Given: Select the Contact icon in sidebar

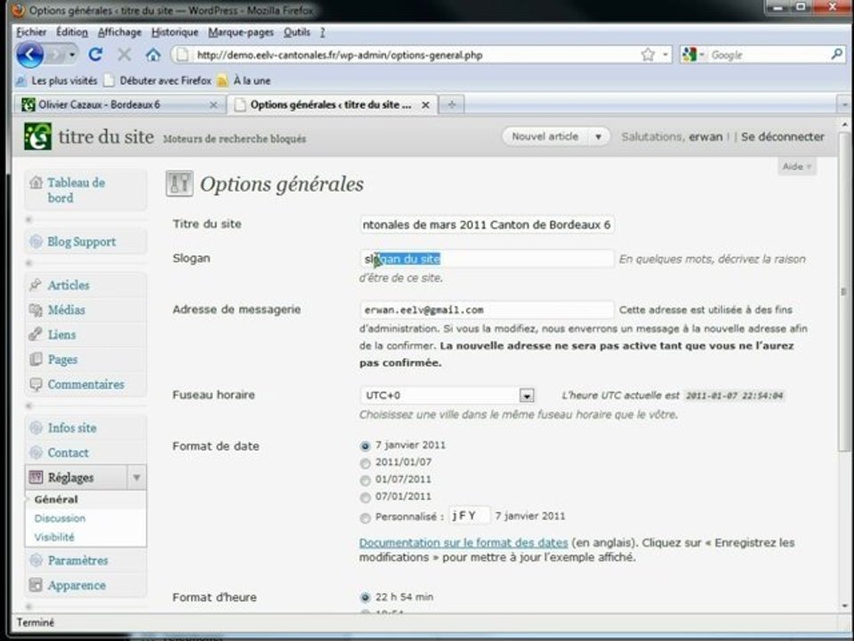Looking at the screenshot, I should (36, 452).
